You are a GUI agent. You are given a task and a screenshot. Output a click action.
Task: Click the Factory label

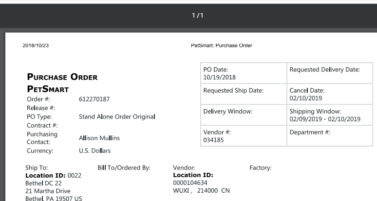click(x=260, y=167)
